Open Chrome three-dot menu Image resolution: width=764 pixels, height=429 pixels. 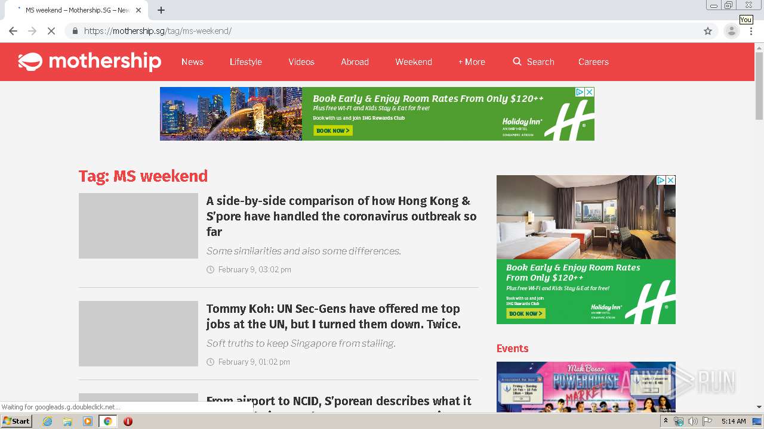coord(751,31)
